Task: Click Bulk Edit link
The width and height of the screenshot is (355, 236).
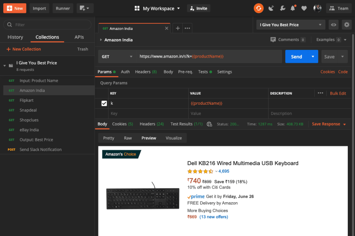Action: coord(338,93)
